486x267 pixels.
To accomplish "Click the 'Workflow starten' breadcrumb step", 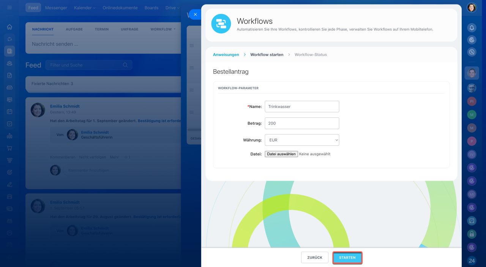I will 267,55.
